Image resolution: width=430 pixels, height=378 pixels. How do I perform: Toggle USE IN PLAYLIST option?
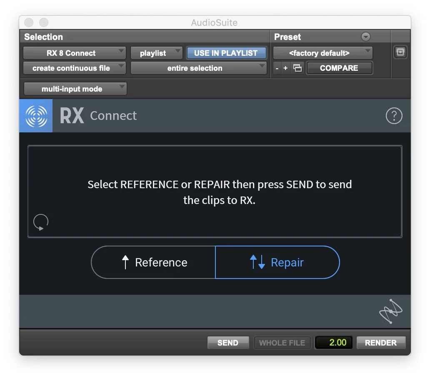226,53
